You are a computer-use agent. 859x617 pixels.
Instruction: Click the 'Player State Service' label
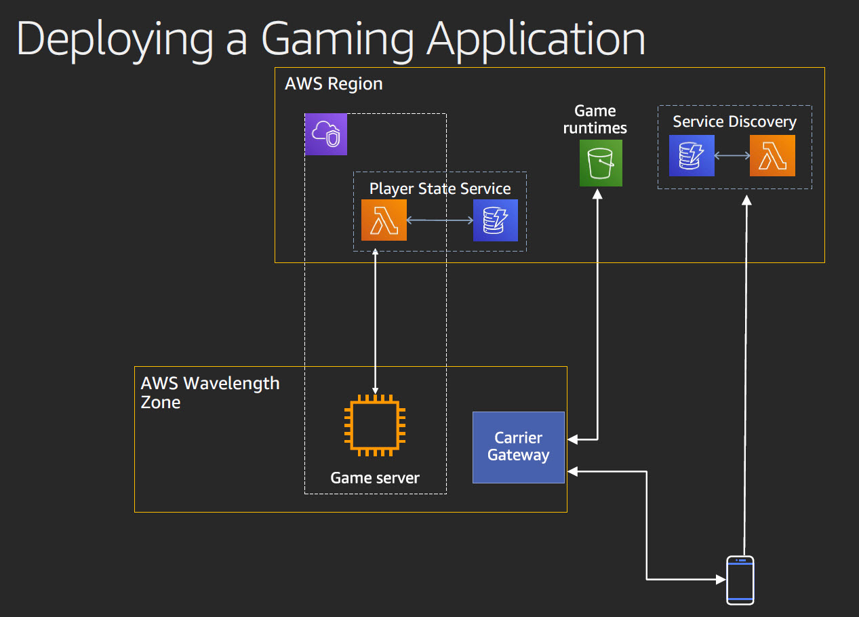coord(440,188)
